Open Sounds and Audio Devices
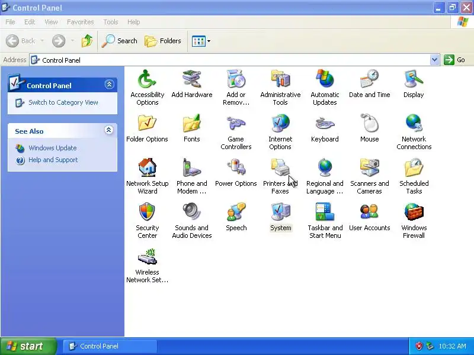This screenshot has height=355, width=474. tap(191, 221)
